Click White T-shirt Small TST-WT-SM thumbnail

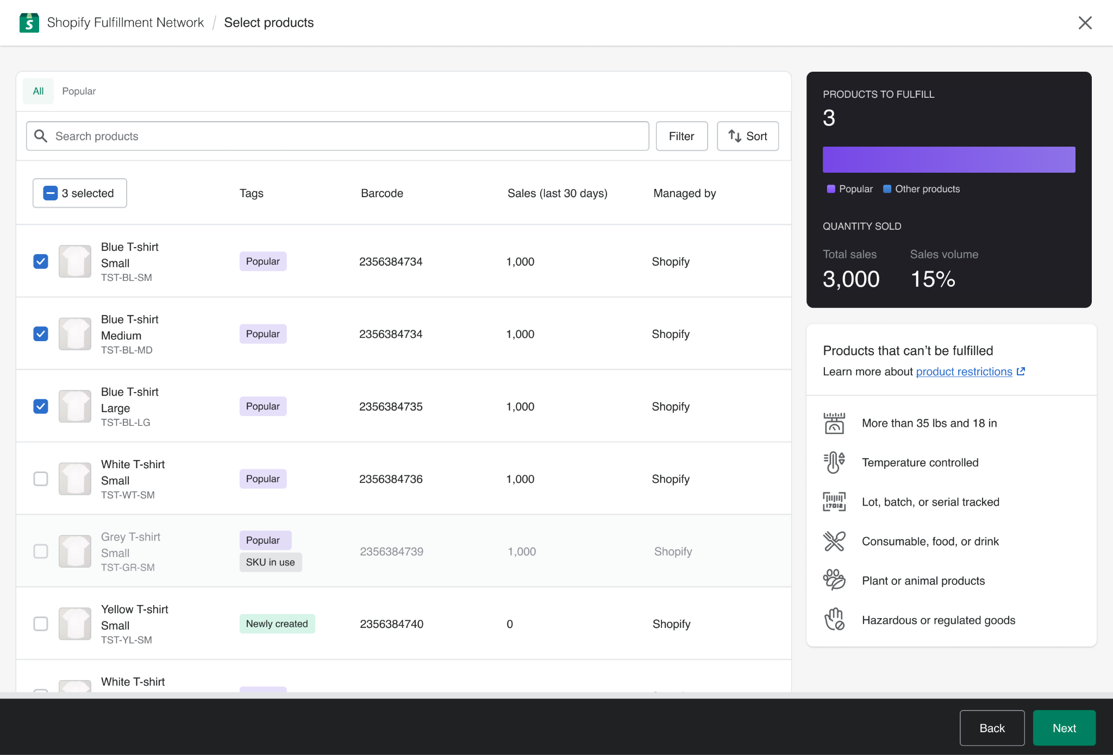pyautogui.click(x=75, y=479)
